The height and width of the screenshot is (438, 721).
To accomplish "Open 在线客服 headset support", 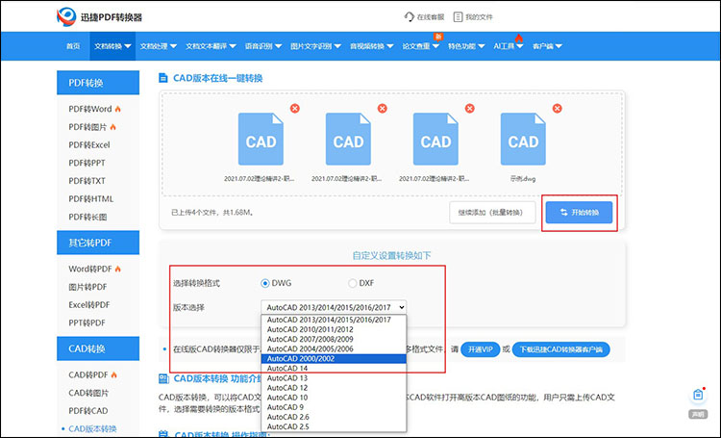I will tap(424, 17).
